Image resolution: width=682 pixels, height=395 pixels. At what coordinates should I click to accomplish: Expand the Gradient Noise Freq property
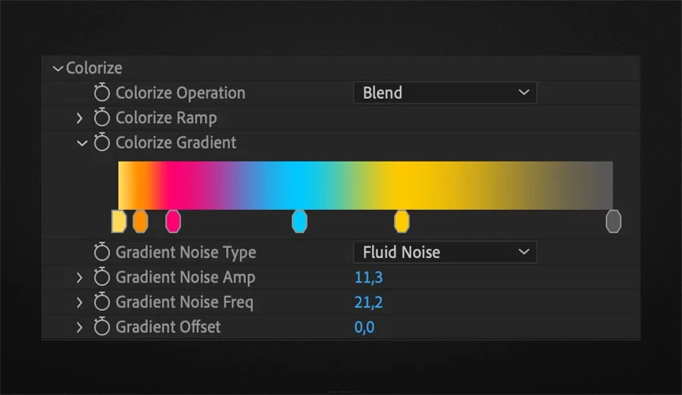coord(79,302)
